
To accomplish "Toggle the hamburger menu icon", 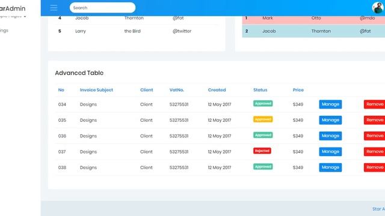I will (54, 8).
